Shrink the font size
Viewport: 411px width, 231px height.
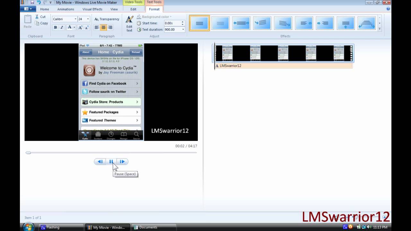(87, 28)
